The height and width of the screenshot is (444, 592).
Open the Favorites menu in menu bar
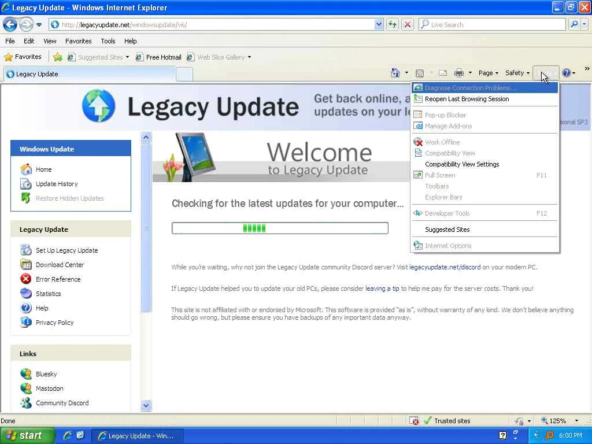click(78, 41)
